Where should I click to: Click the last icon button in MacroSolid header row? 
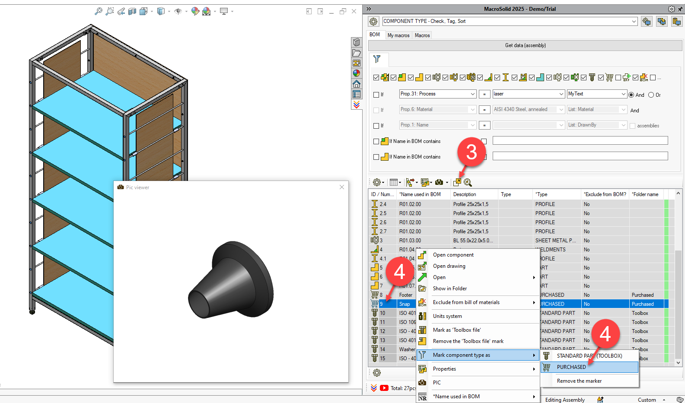[x=677, y=21]
